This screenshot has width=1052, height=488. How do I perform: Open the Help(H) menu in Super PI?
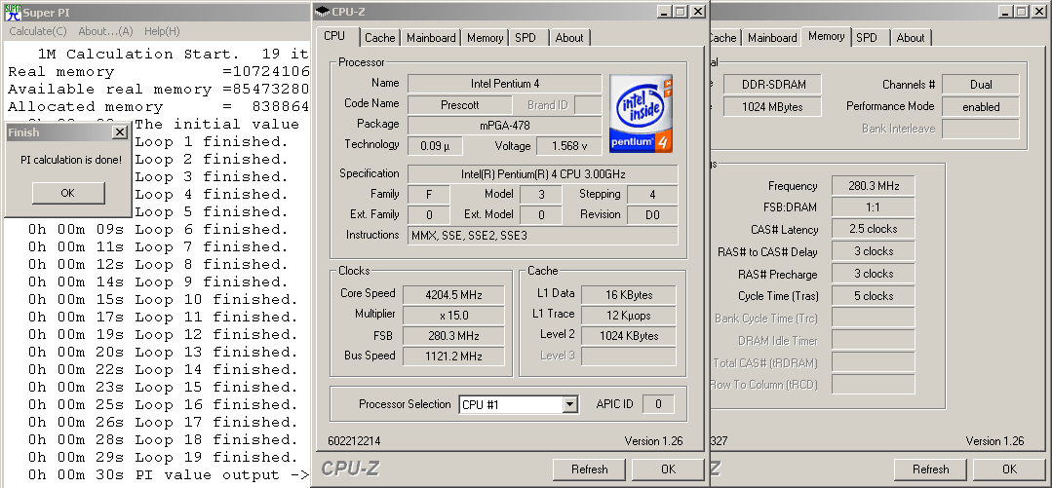coord(162,31)
